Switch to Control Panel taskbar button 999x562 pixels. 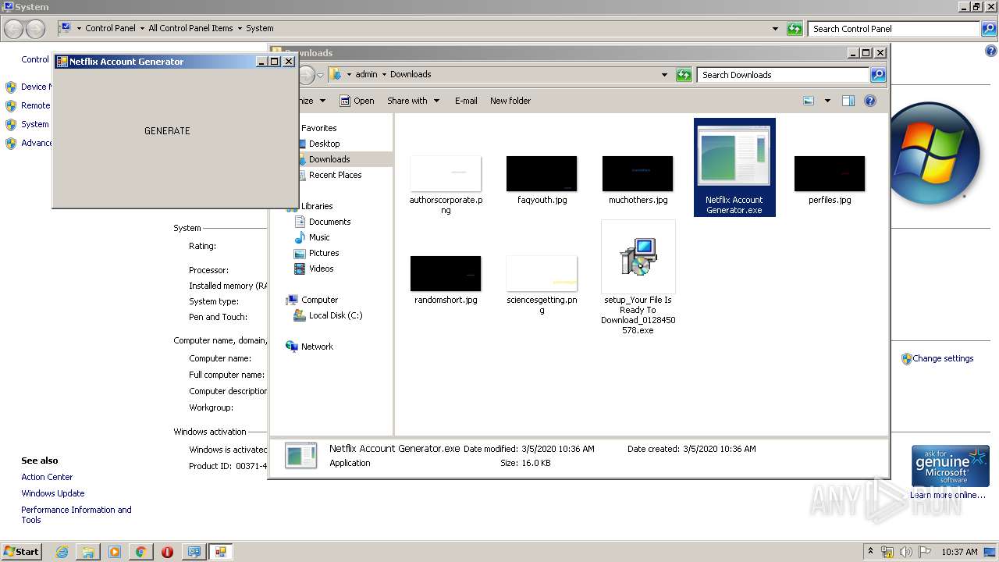click(194, 552)
